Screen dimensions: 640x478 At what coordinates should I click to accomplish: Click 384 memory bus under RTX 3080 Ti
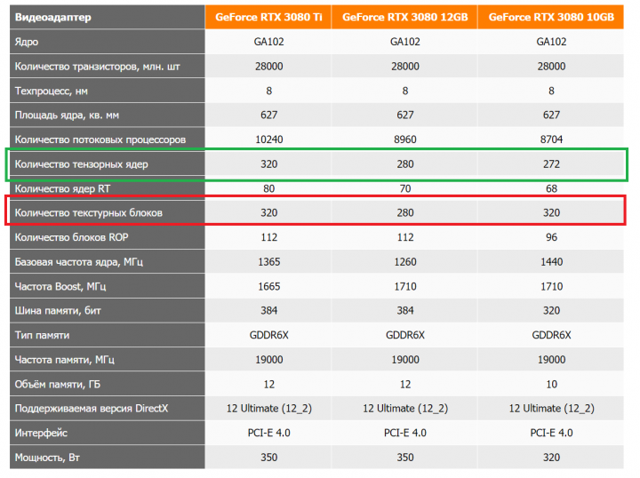pos(269,311)
